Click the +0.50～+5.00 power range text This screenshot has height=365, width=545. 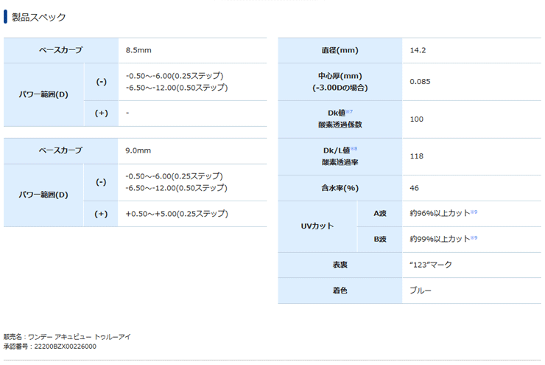click(x=177, y=214)
